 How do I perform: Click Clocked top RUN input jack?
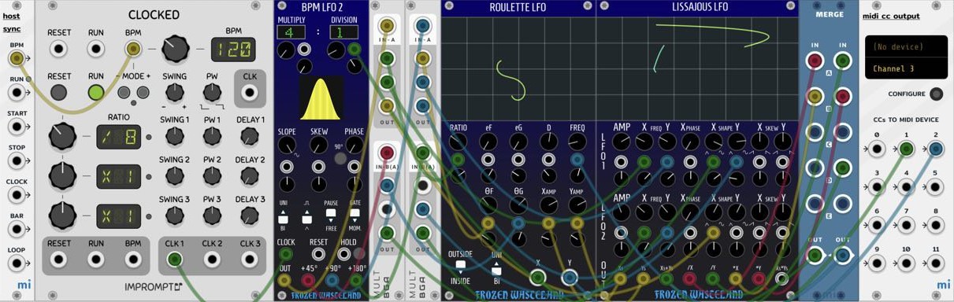[96, 49]
